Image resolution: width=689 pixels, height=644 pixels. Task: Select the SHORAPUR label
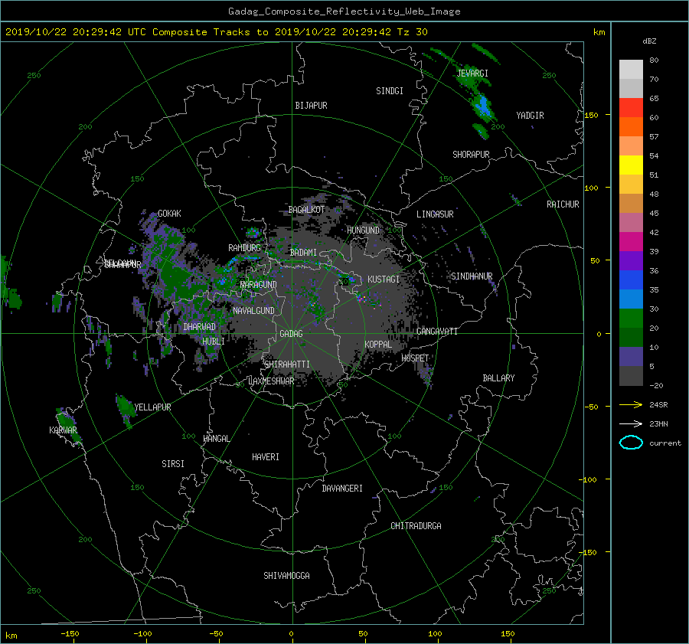click(471, 155)
